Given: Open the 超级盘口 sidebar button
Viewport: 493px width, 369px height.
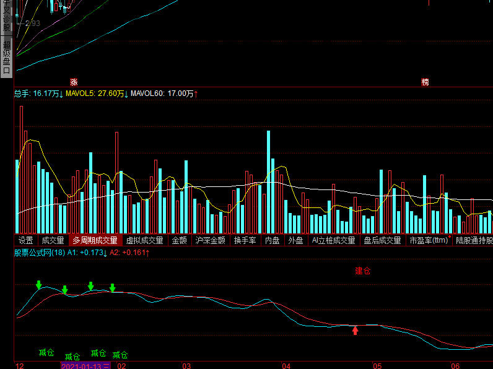Looking at the screenshot, I should (x=7, y=57).
